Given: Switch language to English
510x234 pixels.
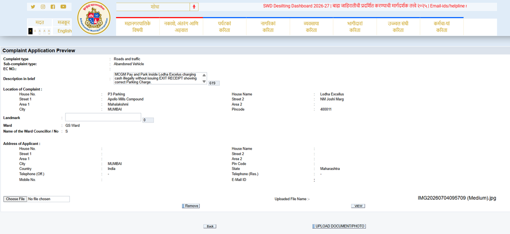Looking at the screenshot, I should coord(65,31).
